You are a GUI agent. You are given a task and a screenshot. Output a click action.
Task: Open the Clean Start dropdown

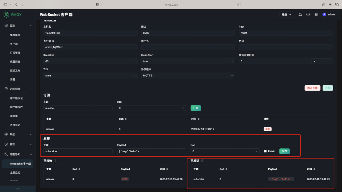tap(188, 61)
